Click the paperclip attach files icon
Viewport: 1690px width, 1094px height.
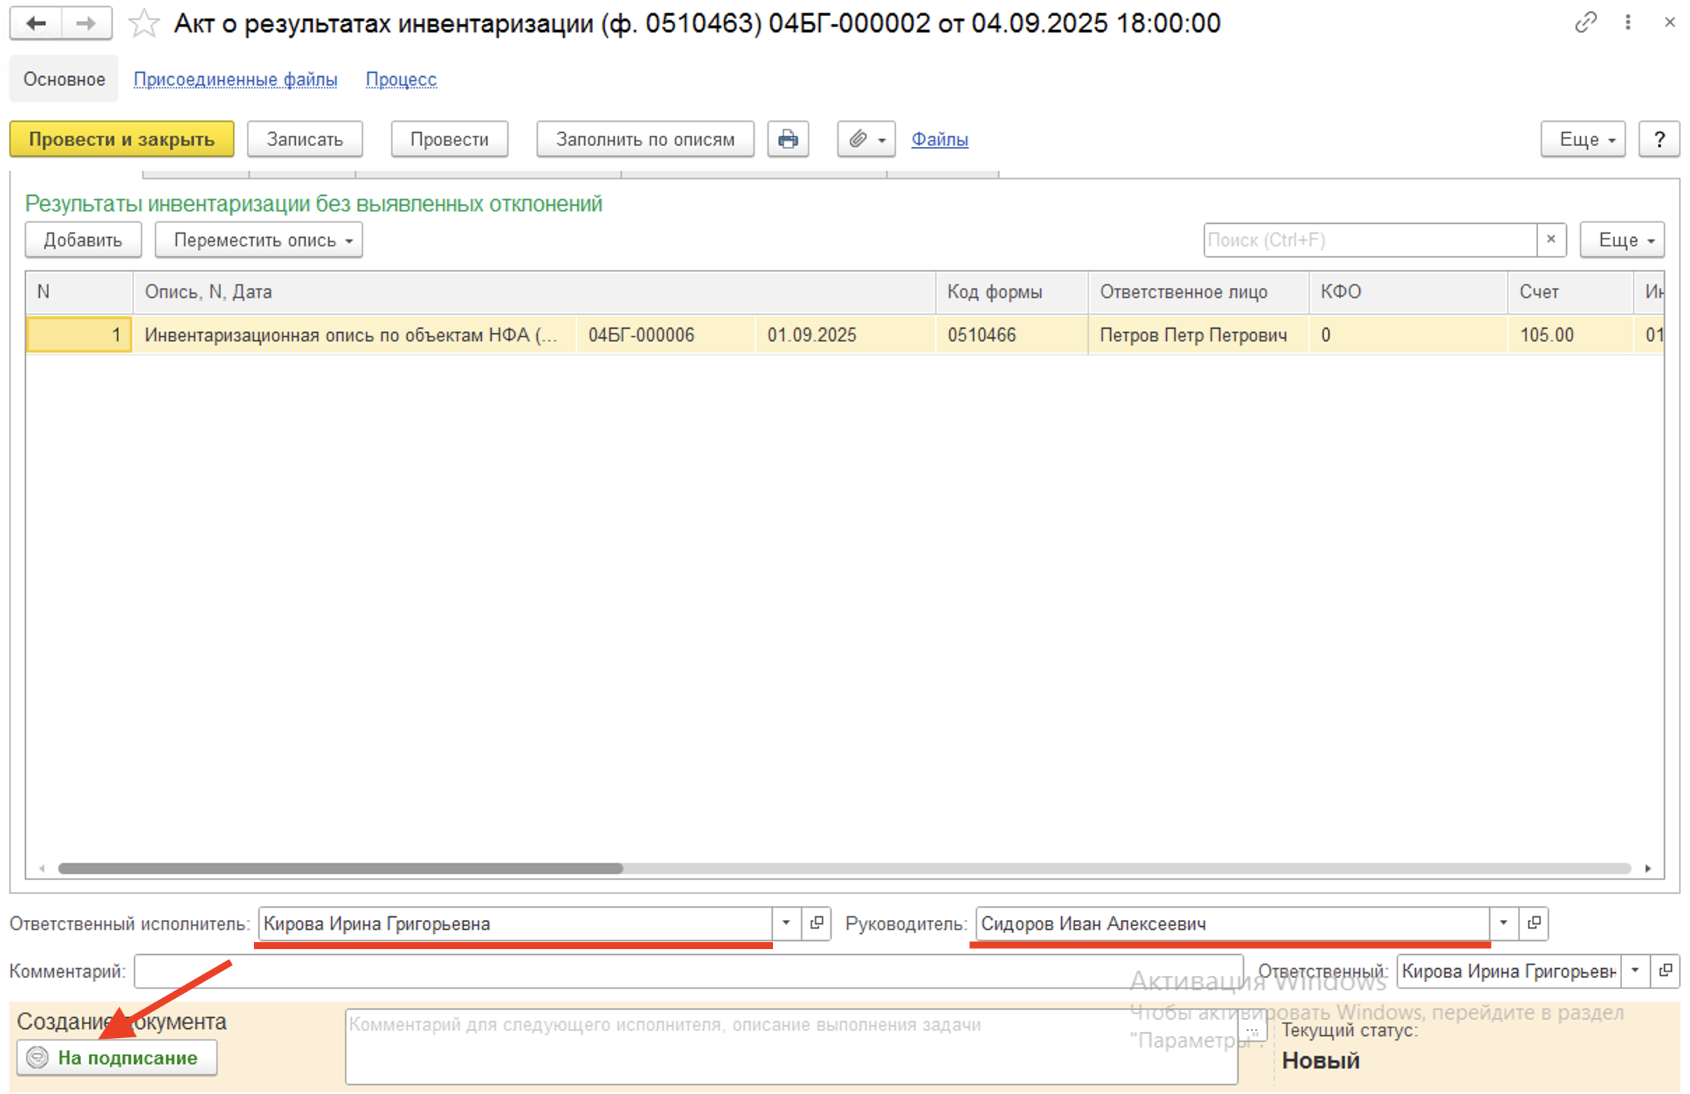858,139
